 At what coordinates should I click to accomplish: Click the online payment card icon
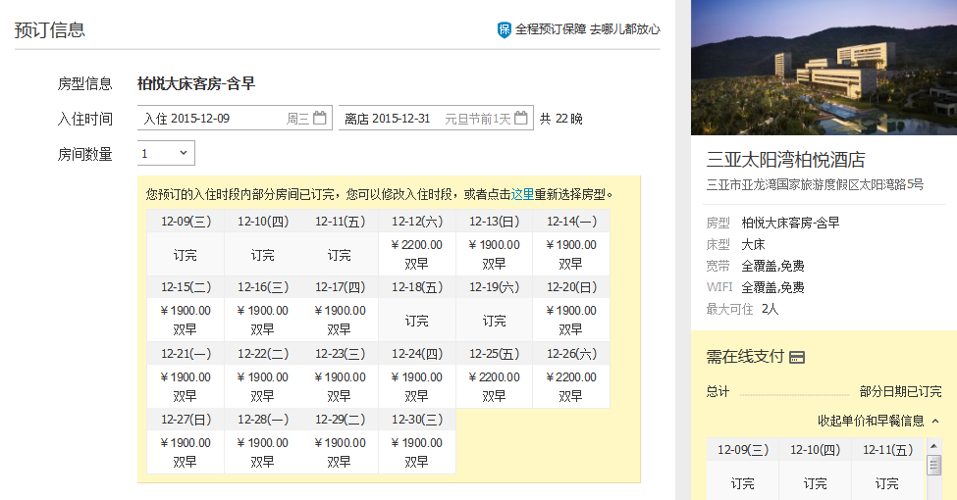[x=797, y=357]
